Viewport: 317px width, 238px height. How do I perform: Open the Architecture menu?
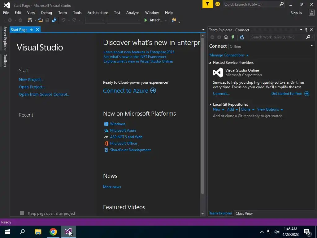[x=98, y=12]
